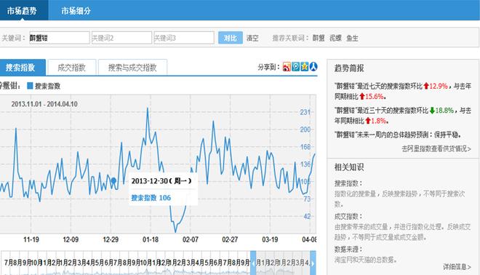Click the red 15.6% value
This screenshot has height=275, width=480.
[x=374, y=97]
